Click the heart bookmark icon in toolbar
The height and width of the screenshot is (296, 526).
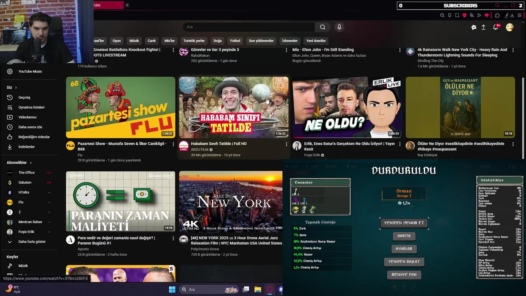point(487,15)
